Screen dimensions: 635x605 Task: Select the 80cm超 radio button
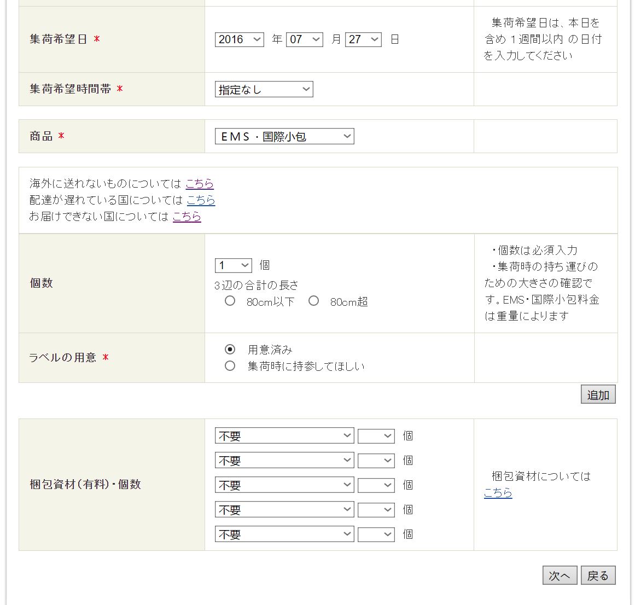(313, 301)
